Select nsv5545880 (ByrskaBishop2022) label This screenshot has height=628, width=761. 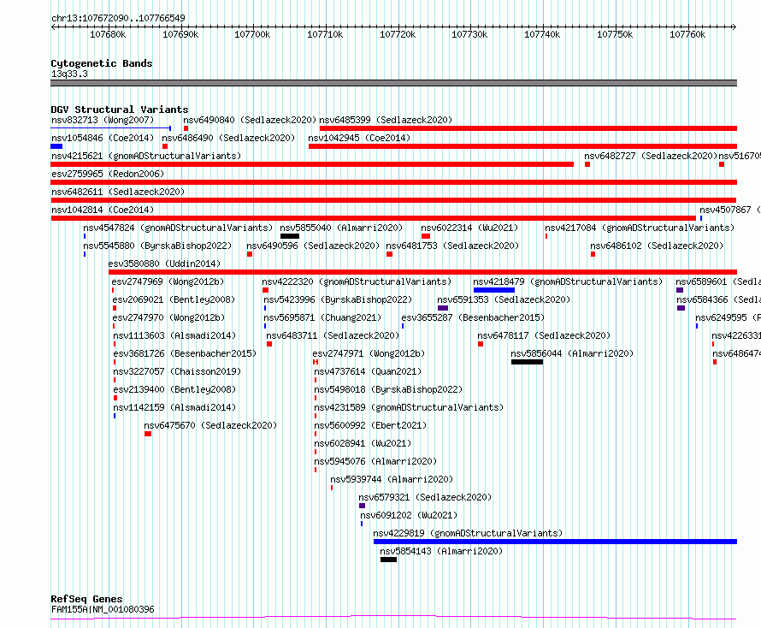click(157, 246)
